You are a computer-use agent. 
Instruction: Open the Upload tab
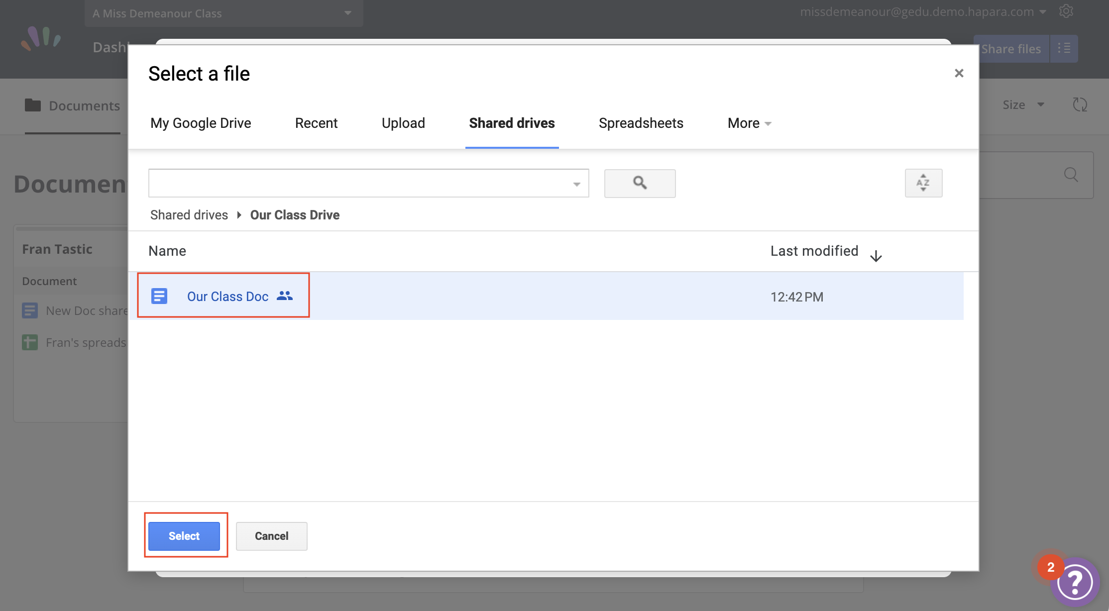pyautogui.click(x=403, y=123)
